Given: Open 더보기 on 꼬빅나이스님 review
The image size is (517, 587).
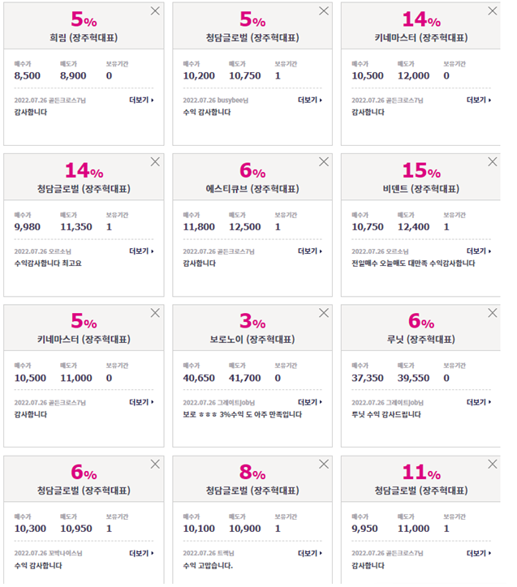Looking at the screenshot, I should tap(141, 553).
